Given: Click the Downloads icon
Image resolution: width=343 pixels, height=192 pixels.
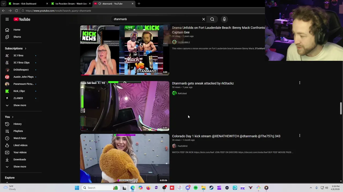Looking at the screenshot, I should 7,159.
